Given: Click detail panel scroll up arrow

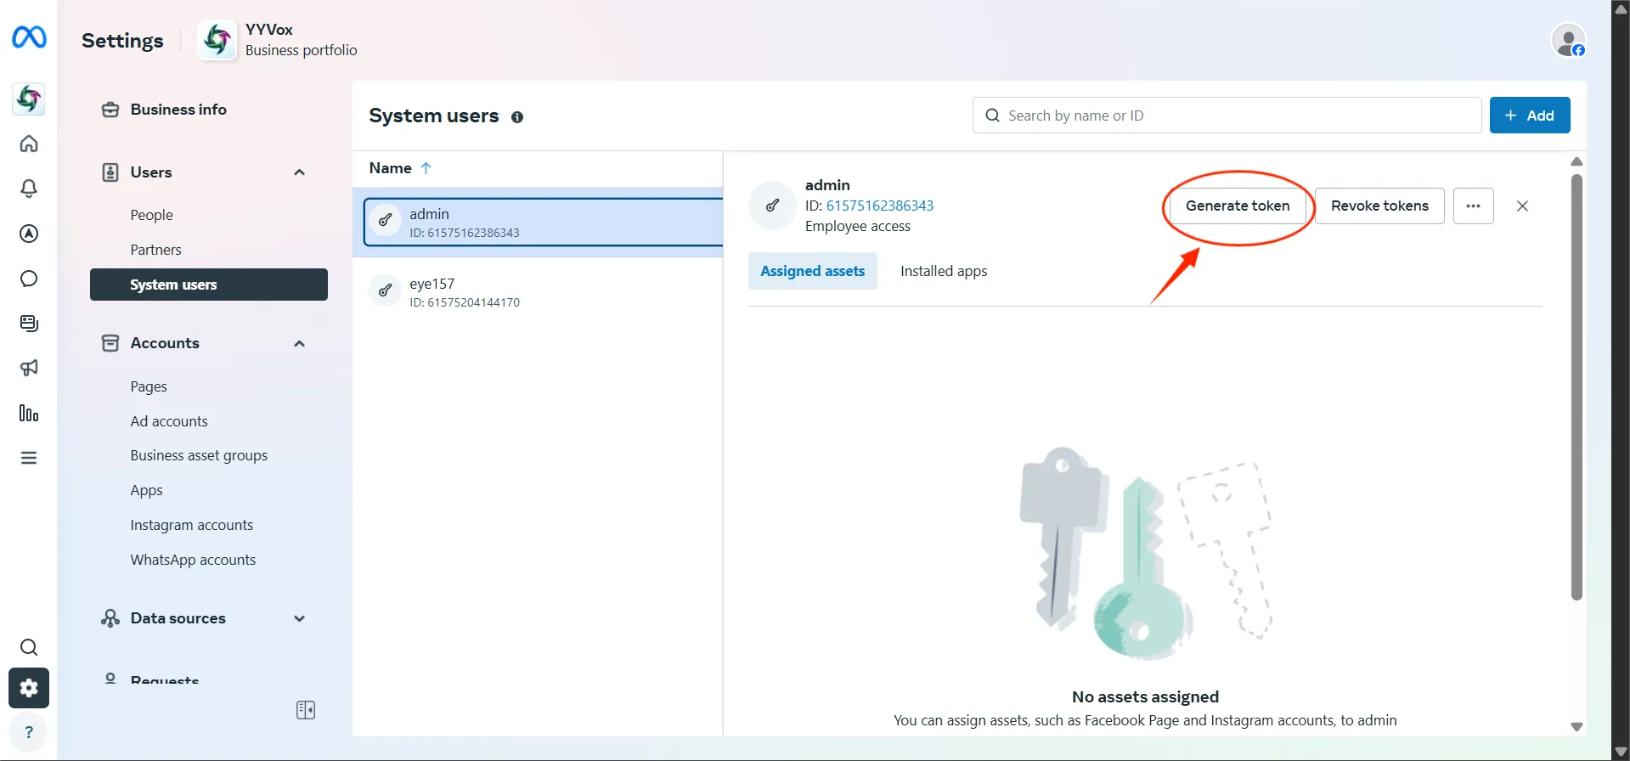Looking at the screenshot, I should (1576, 161).
